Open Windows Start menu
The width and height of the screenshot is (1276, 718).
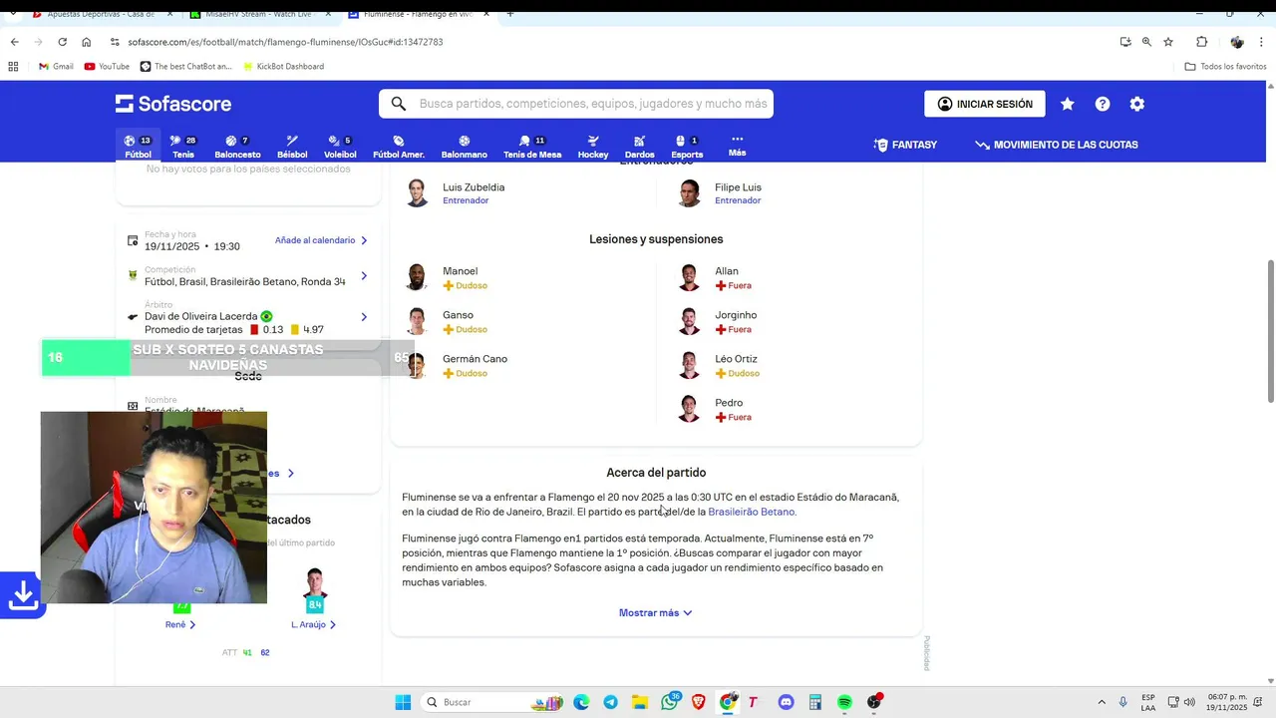coord(403,702)
